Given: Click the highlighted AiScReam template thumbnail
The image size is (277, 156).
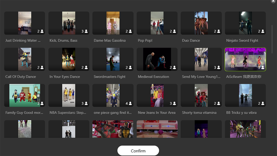Looking at the screenshot, I should (245, 59).
